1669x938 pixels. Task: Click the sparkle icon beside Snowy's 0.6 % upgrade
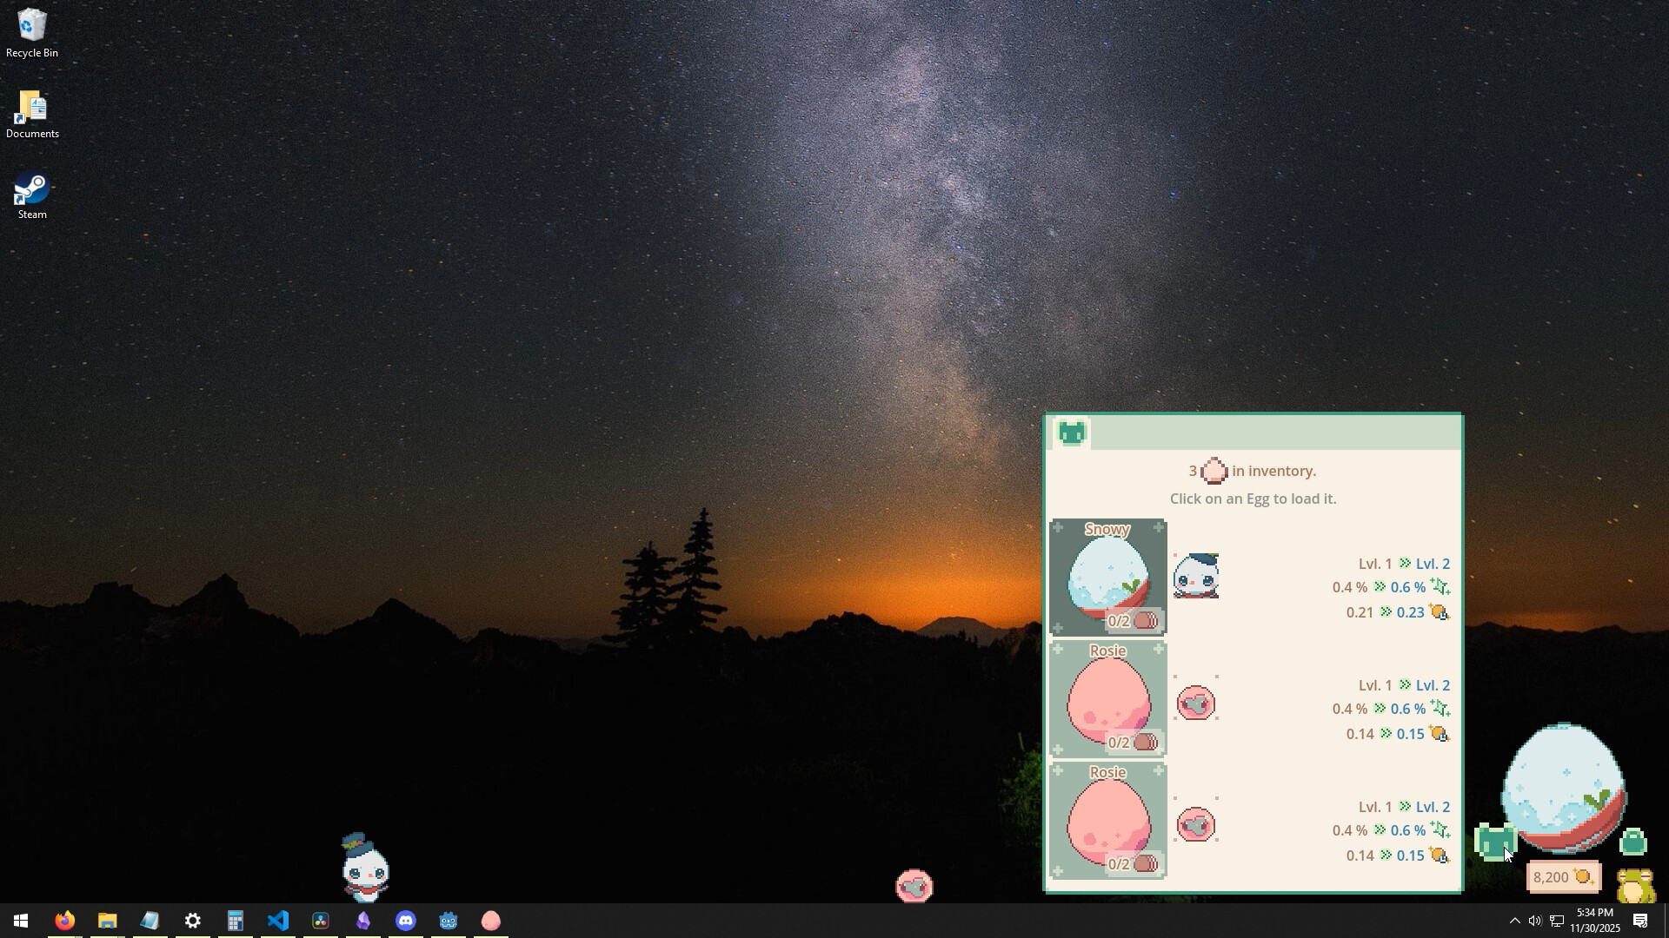pos(1440,587)
